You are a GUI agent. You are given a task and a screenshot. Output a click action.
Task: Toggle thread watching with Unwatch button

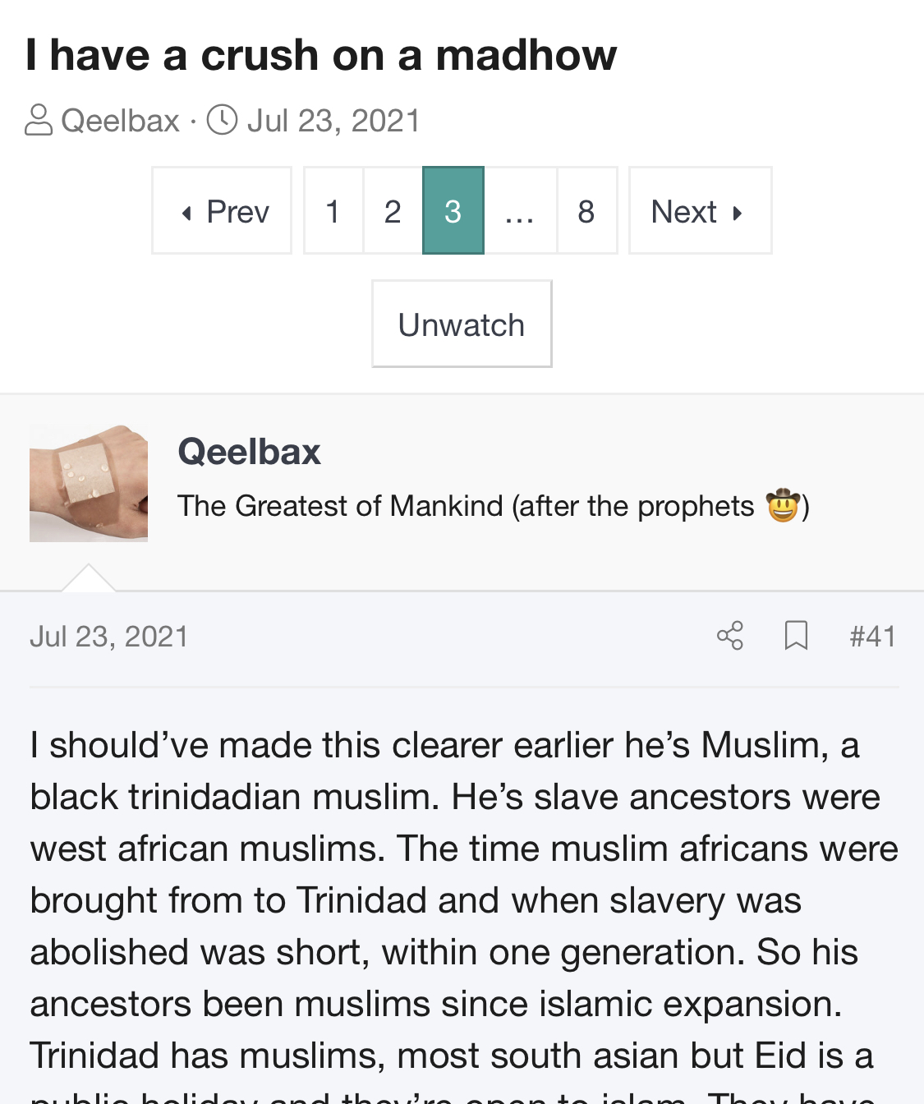tap(462, 324)
